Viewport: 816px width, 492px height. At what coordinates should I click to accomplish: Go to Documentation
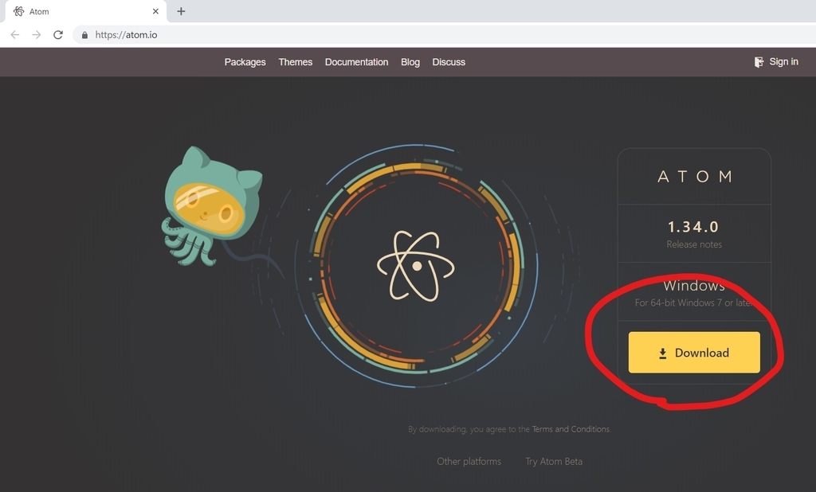[x=356, y=62]
